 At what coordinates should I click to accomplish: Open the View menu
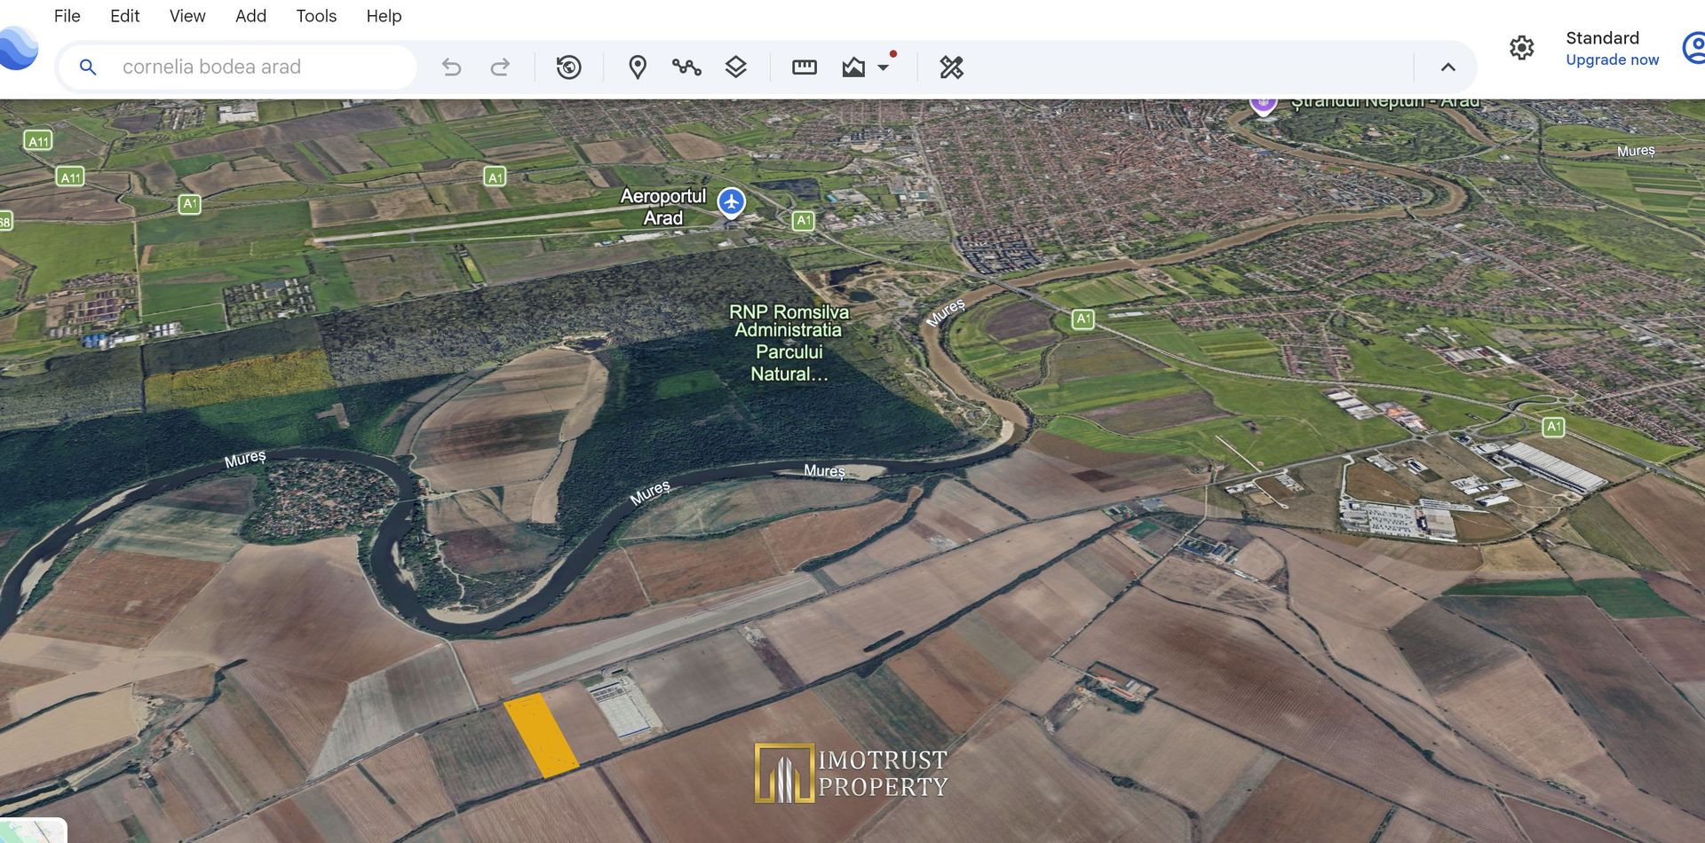point(187,16)
